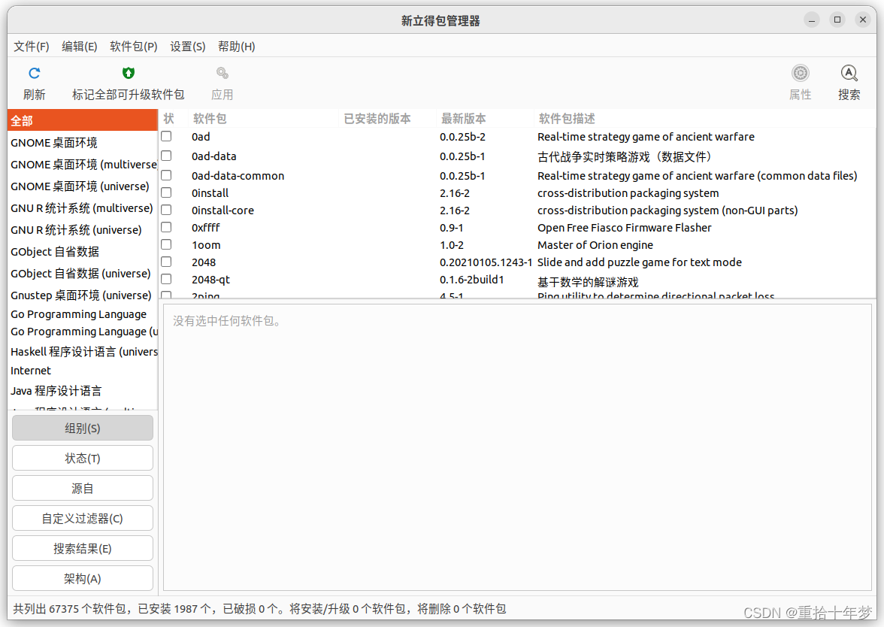Select Internet category in sidebar
The image size is (884, 627).
pyautogui.click(x=83, y=371)
